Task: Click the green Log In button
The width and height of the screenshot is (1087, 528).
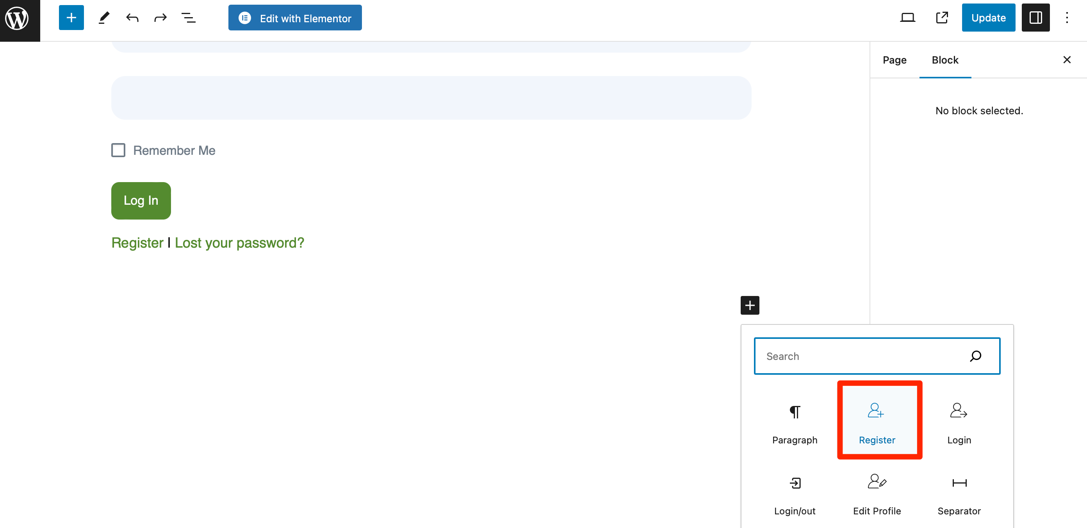Action: tap(141, 200)
